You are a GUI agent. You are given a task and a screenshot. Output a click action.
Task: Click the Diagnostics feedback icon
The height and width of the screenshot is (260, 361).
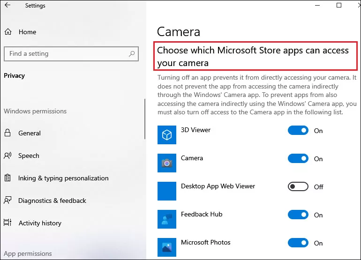coord(8,200)
